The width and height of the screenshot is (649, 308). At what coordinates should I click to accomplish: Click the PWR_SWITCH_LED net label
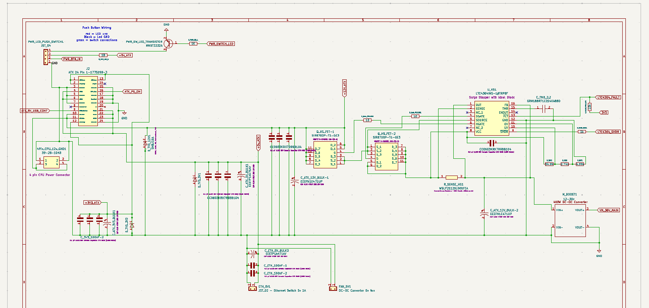click(x=221, y=44)
